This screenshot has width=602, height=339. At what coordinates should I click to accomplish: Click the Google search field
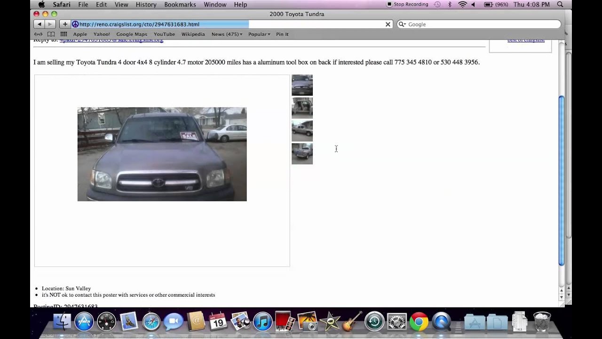point(479,24)
